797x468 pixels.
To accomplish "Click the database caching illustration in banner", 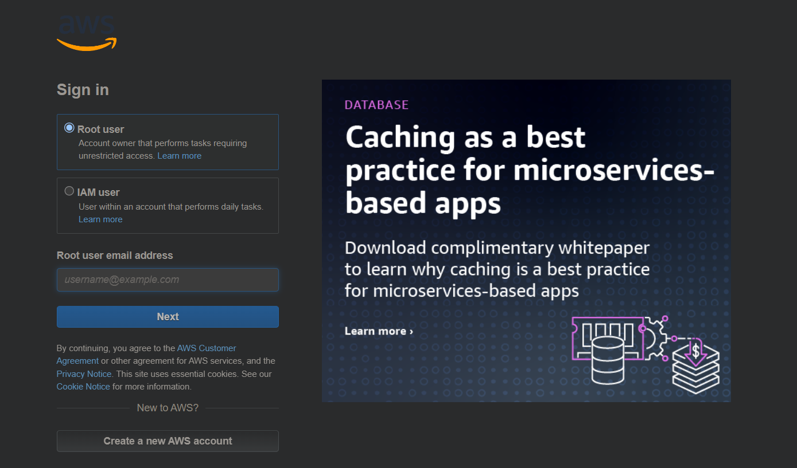I will pyautogui.click(x=646, y=355).
